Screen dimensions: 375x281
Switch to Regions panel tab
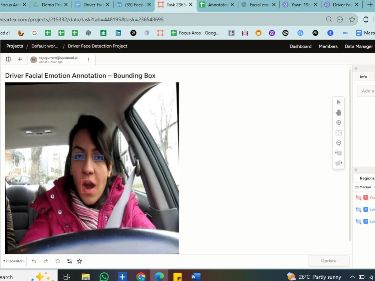(x=367, y=178)
